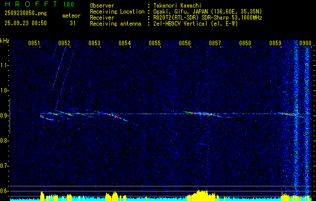Click the 0.7 kHz axis label
The height and width of the screenshot is (201, 316).
click(x=4, y=166)
